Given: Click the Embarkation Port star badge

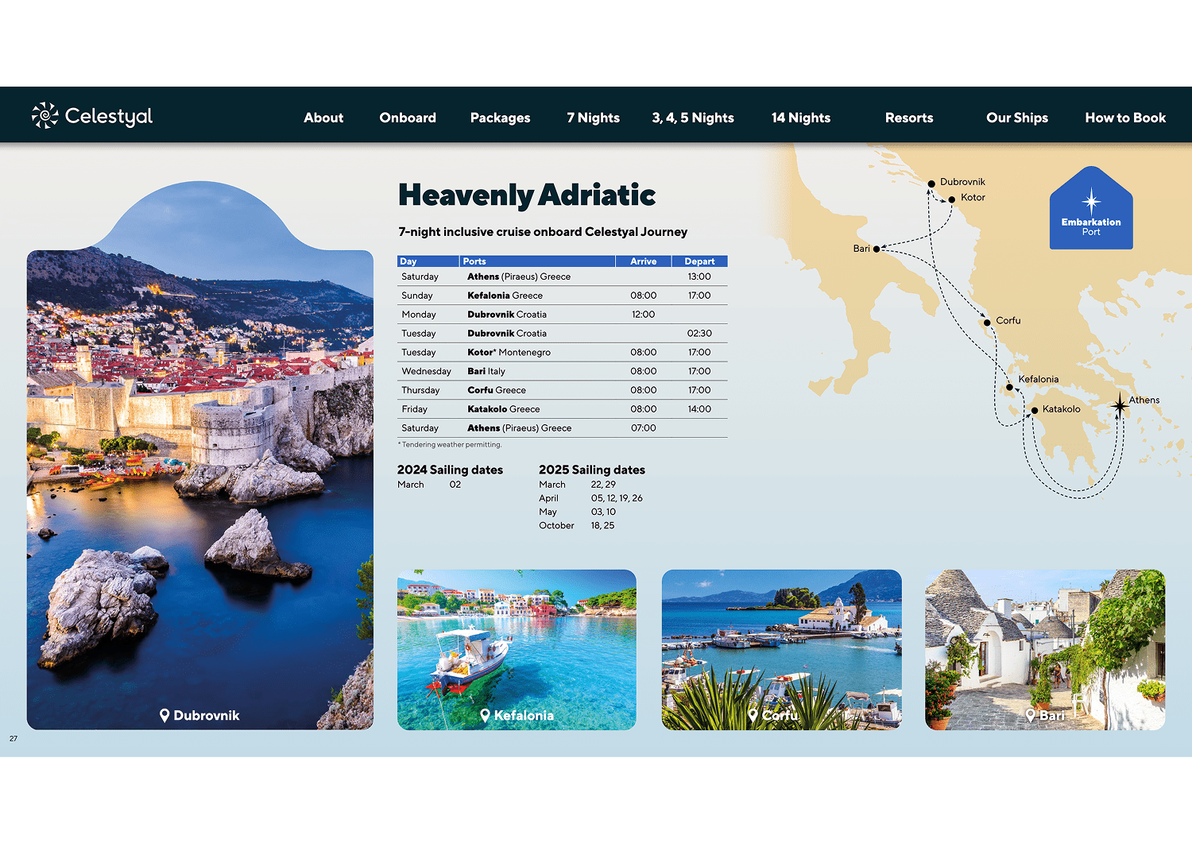Looking at the screenshot, I should [x=1091, y=208].
